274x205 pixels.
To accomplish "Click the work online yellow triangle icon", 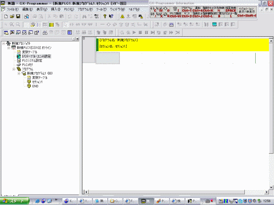I will (122, 17).
